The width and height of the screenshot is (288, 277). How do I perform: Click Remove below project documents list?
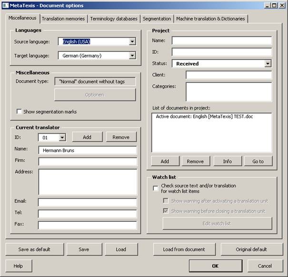click(196, 161)
